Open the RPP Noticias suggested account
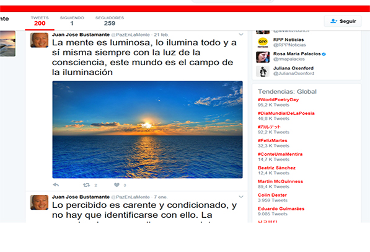This screenshot has height=252, width=370. pos(288,40)
